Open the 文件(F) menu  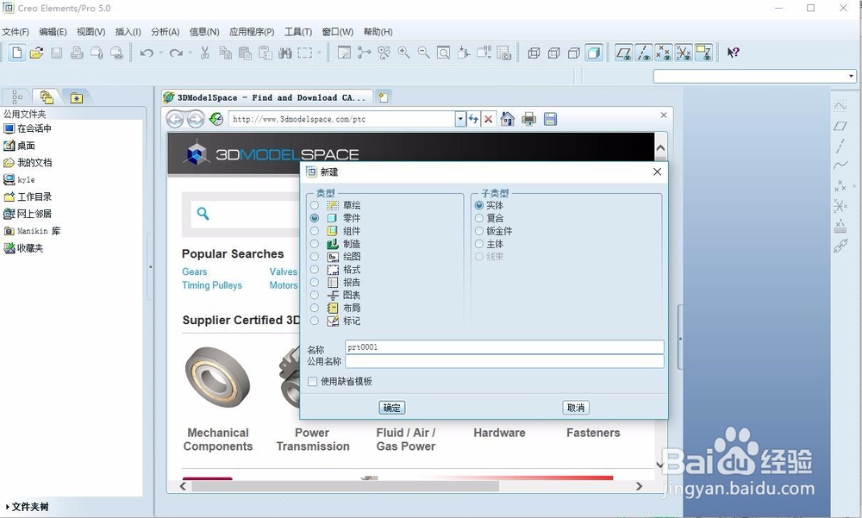click(16, 32)
